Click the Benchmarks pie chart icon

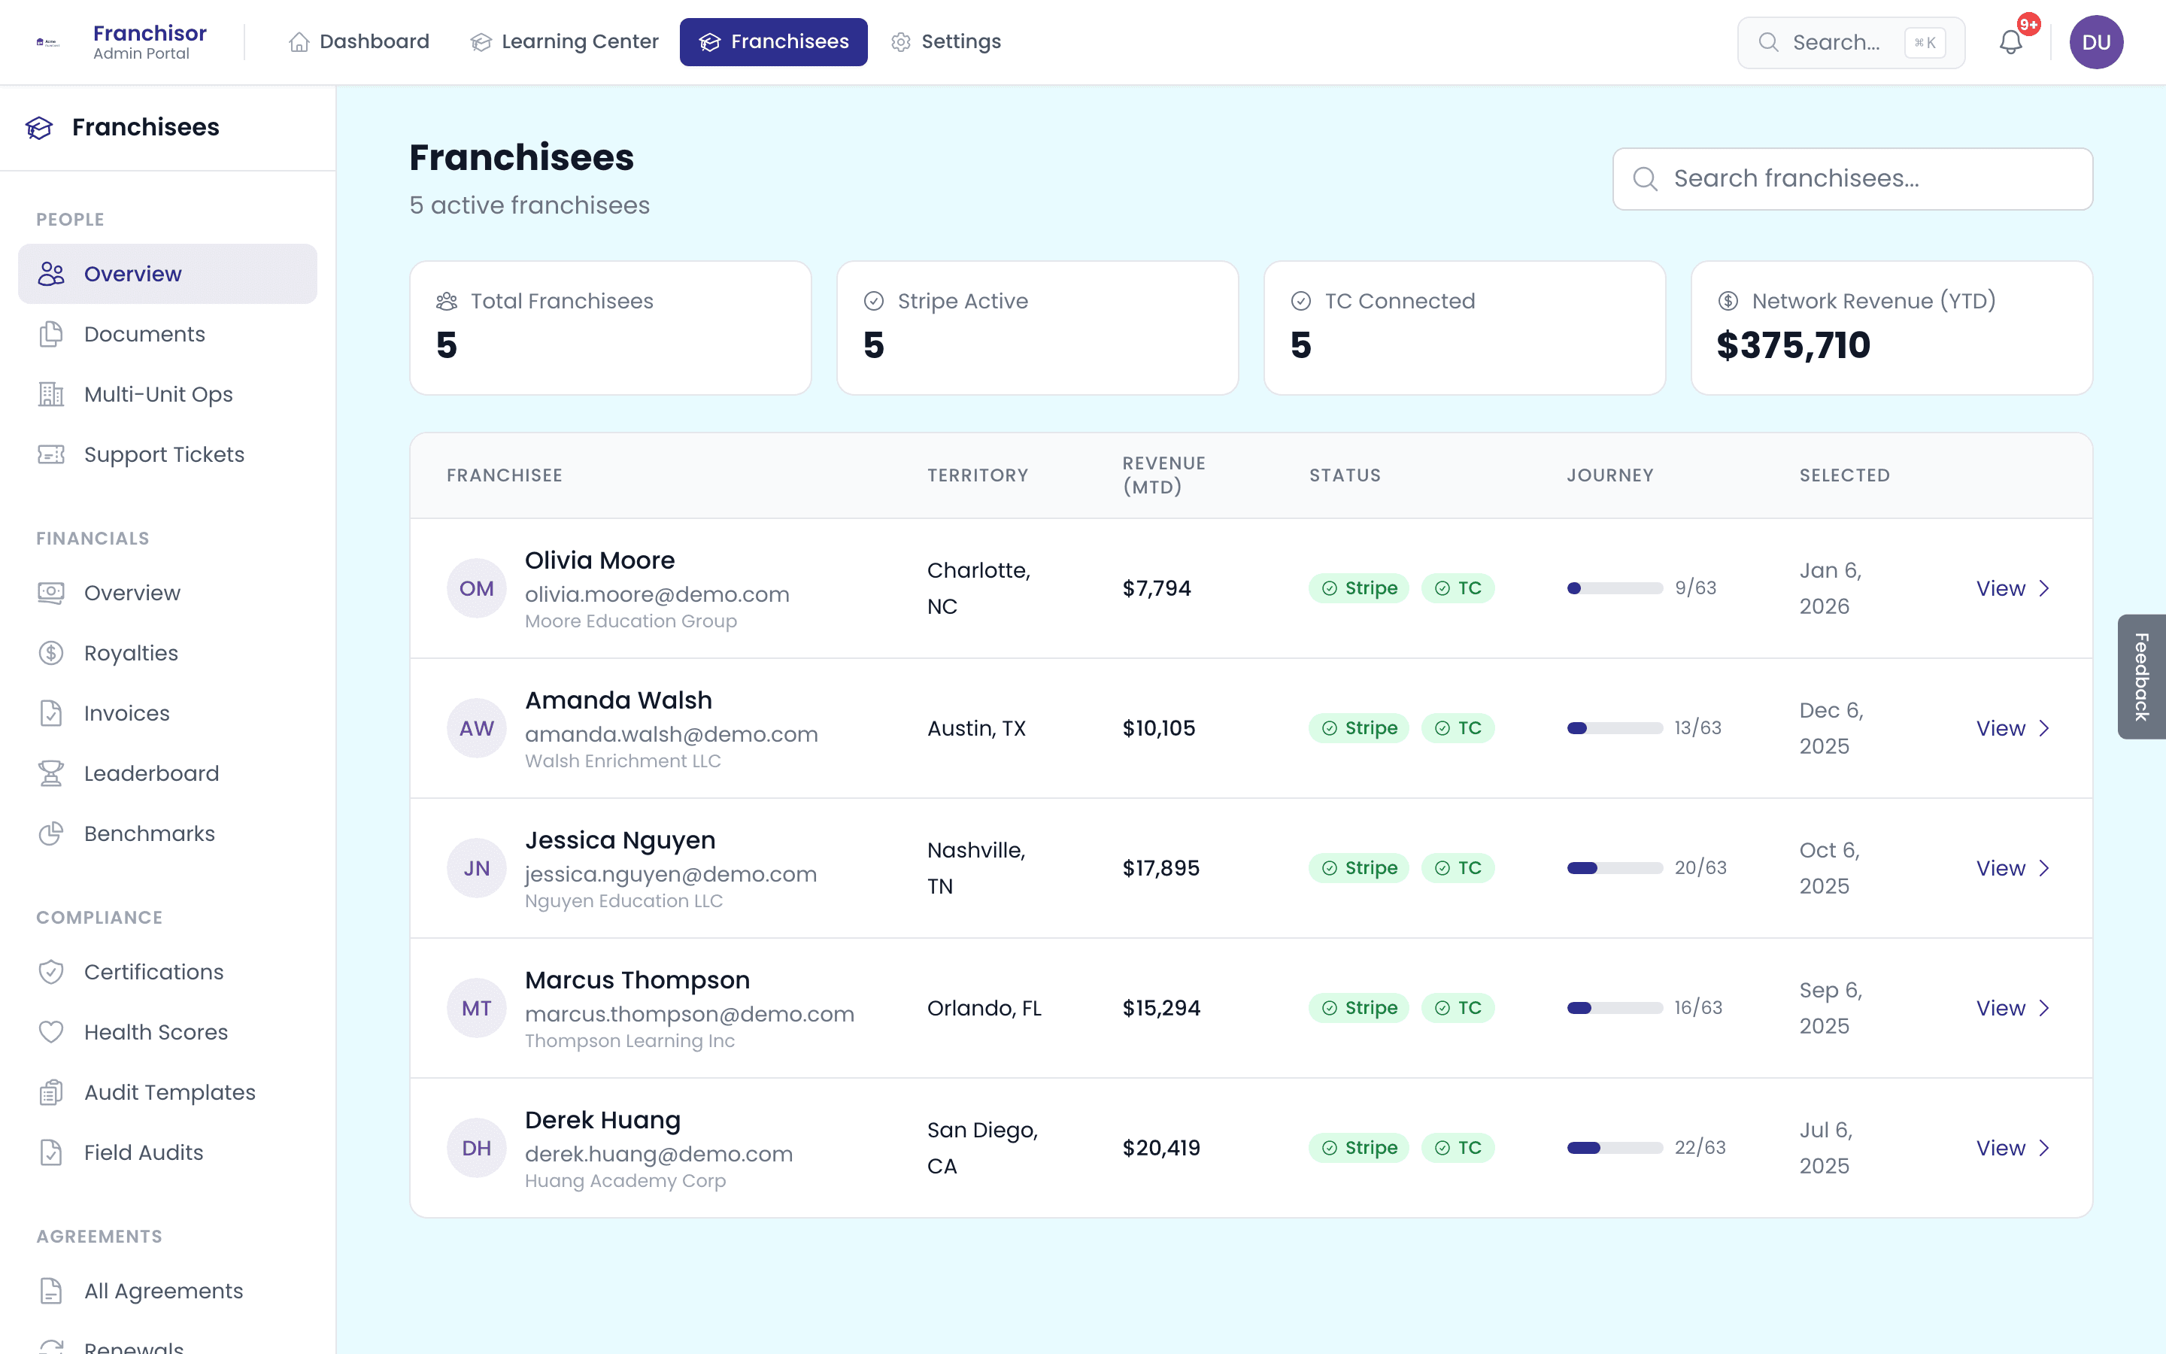coord(51,833)
